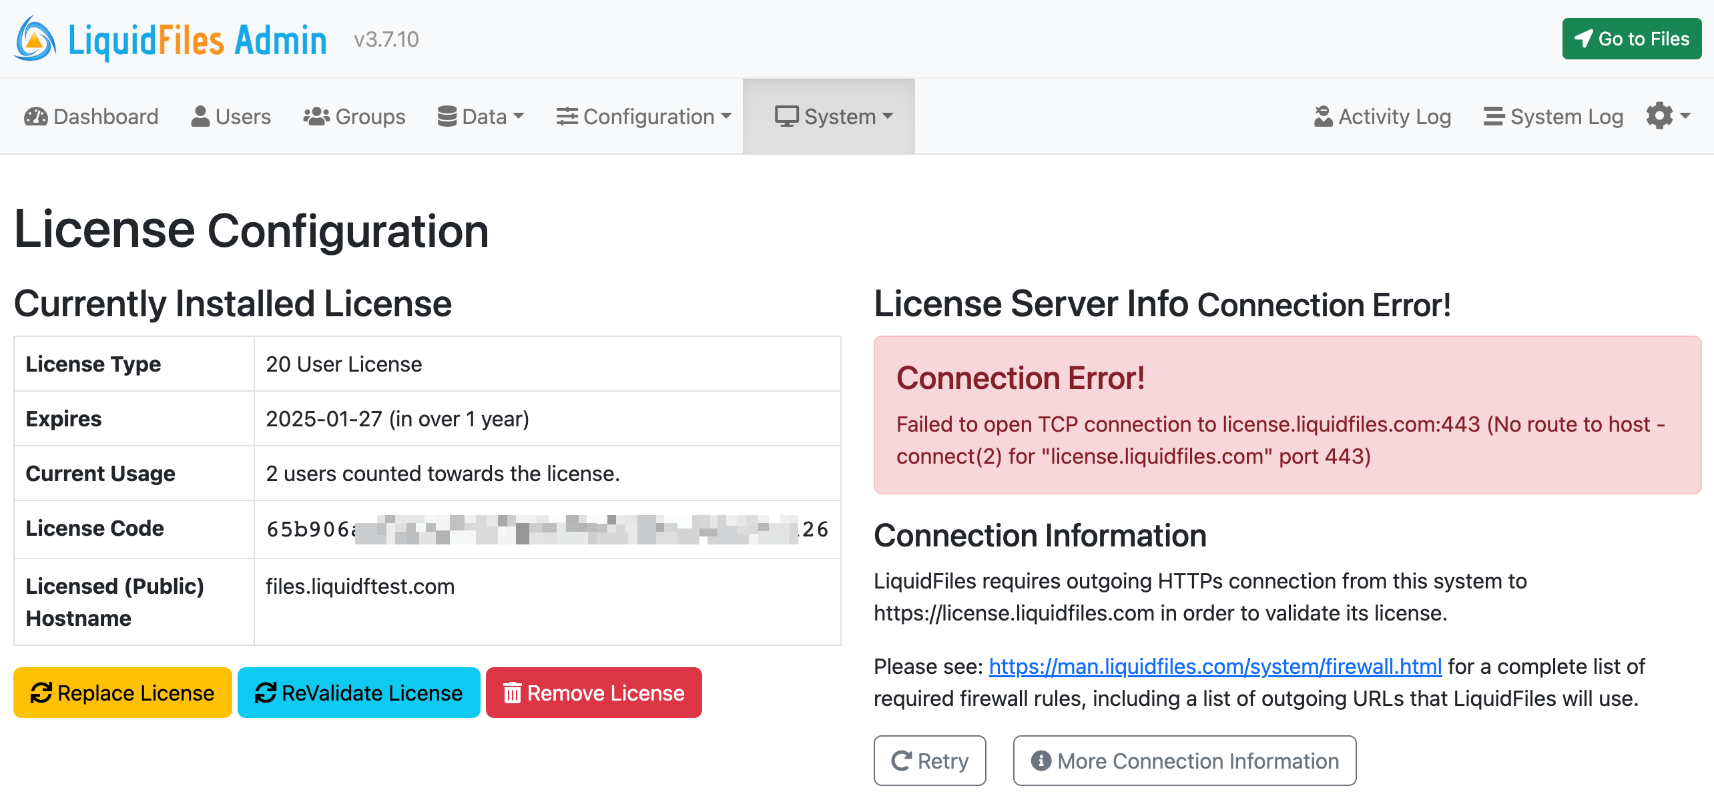Open the Groups page

(x=354, y=116)
